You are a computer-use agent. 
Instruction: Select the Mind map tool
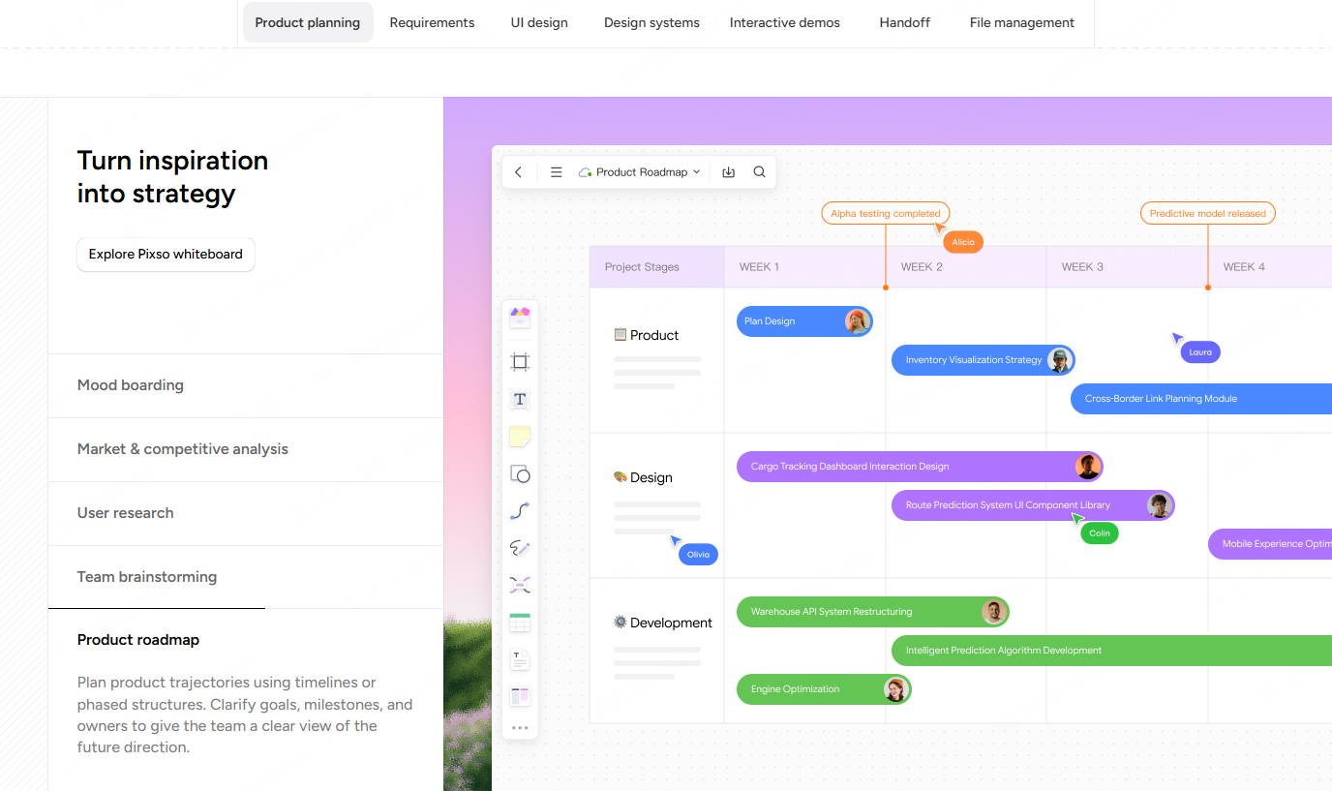click(520, 585)
